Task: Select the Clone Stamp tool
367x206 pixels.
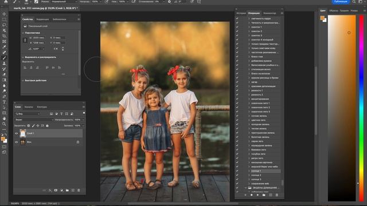Action: (4, 64)
